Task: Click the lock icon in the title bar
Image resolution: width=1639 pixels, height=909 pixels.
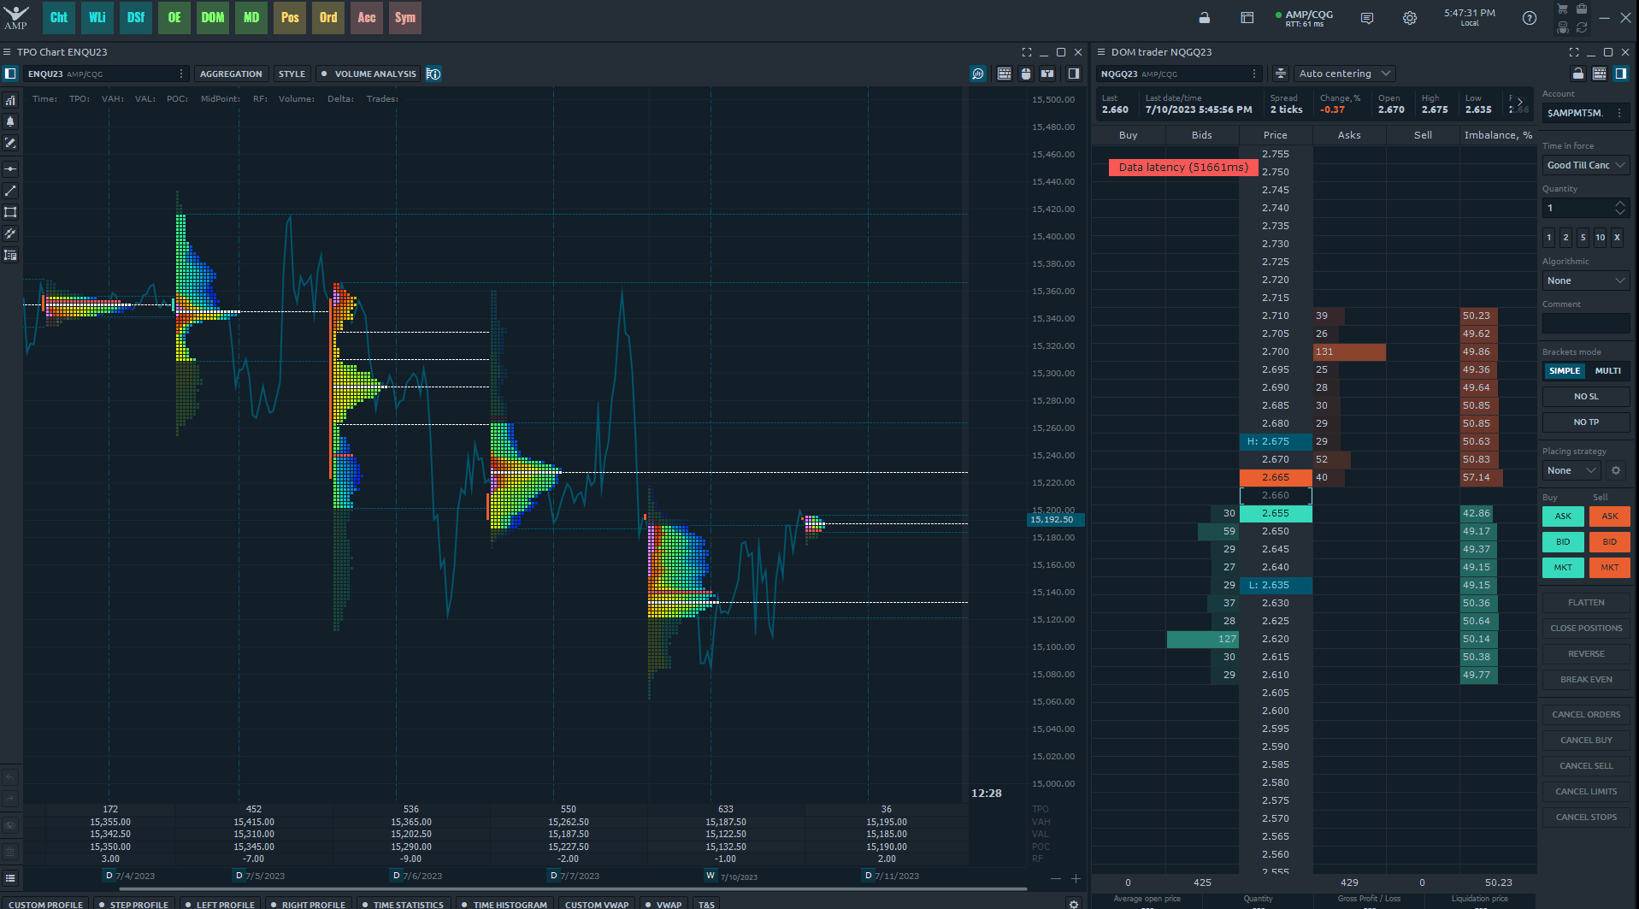Action: pos(1204,17)
